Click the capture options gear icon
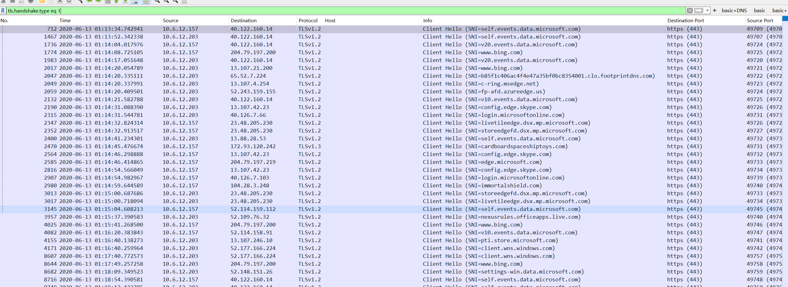Screen dimensions: 788x287 [x=31, y=1]
